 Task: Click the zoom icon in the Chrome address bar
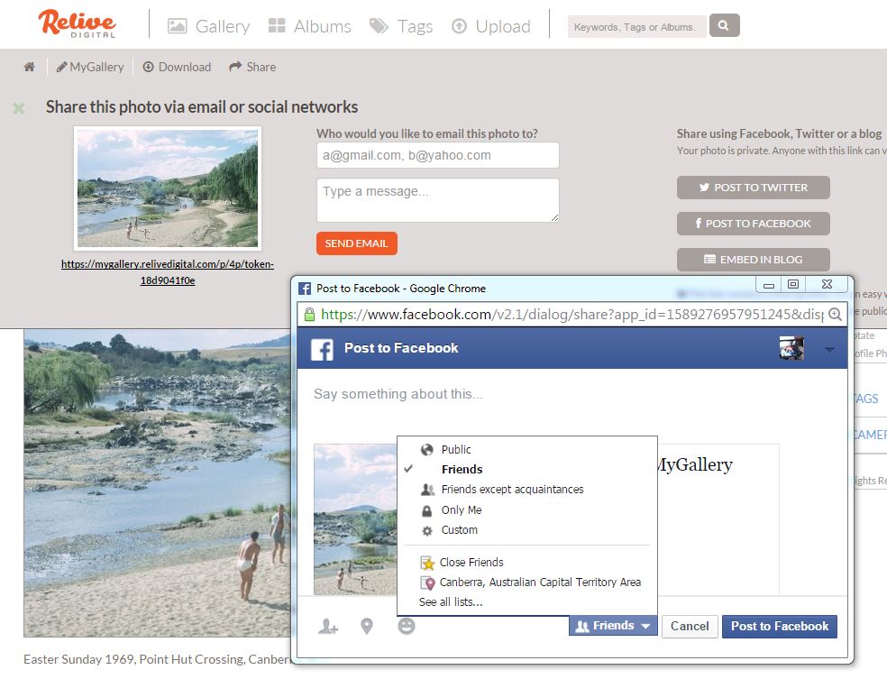(x=835, y=315)
